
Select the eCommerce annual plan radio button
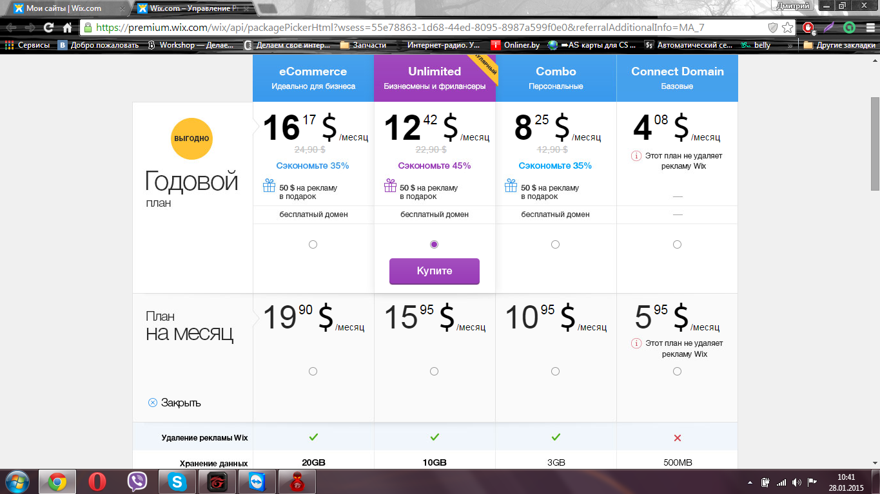[x=313, y=244]
